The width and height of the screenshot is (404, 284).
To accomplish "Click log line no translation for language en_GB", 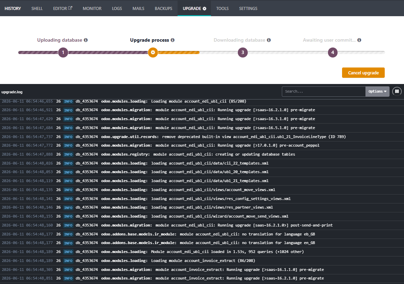I will click(x=202, y=243).
